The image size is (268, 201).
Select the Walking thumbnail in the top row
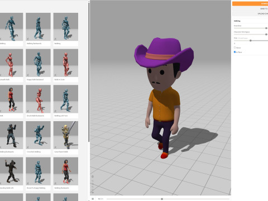[x=66, y=27]
